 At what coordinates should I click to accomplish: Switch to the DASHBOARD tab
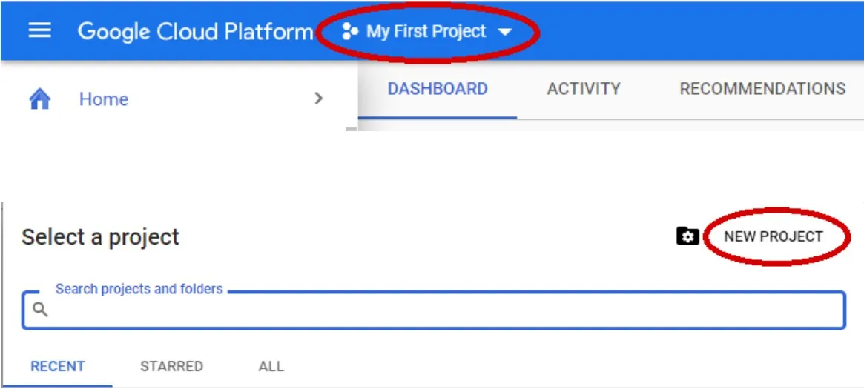coord(438,89)
